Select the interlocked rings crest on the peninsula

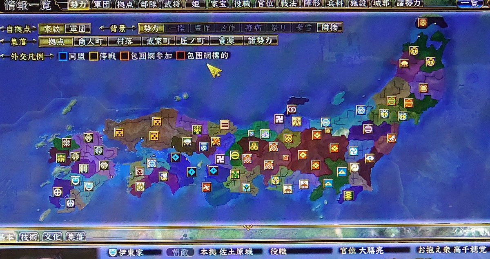click(x=292, y=110)
